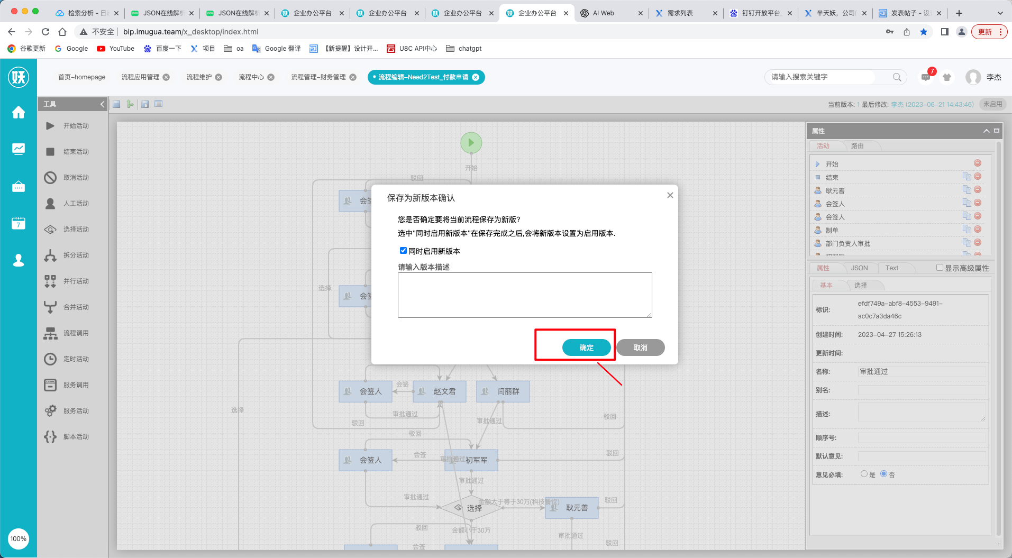Image resolution: width=1012 pixels, height=558 pixels.
Task: Click the list view icon in editor toolbar
Action: point(159,104)
